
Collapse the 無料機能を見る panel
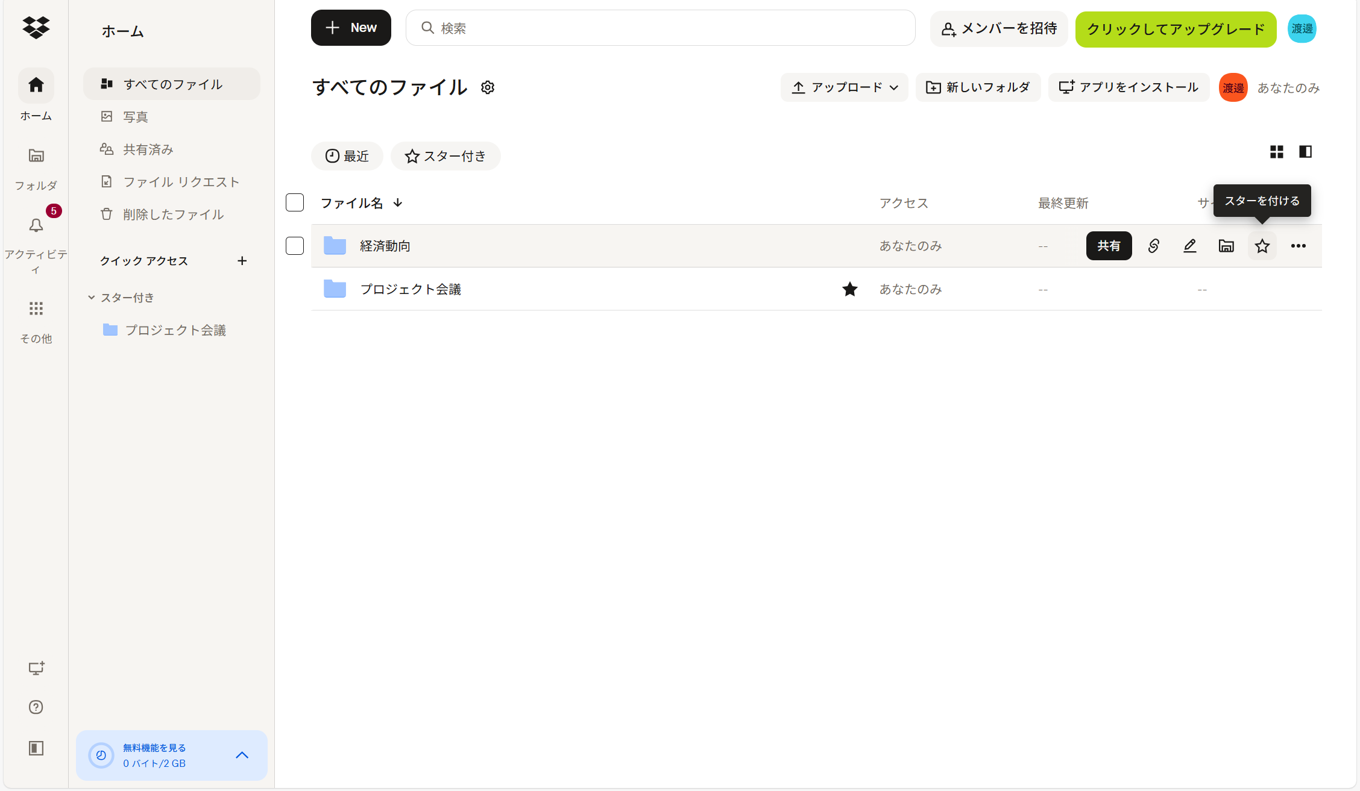242,755
